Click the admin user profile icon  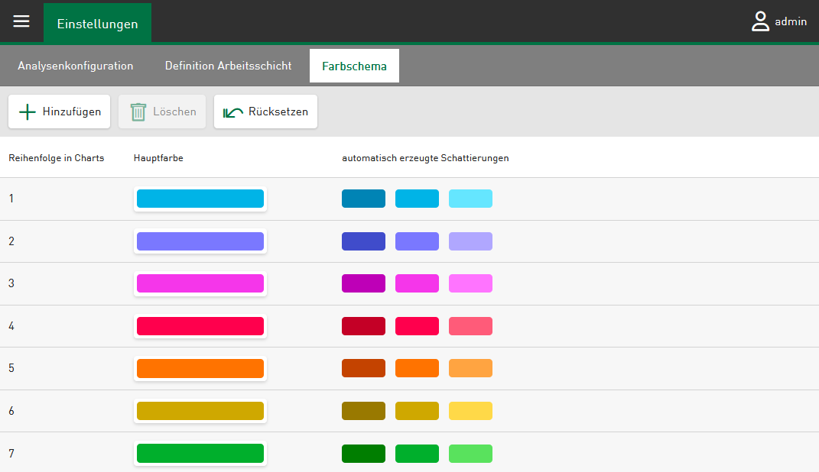[760, 21]
